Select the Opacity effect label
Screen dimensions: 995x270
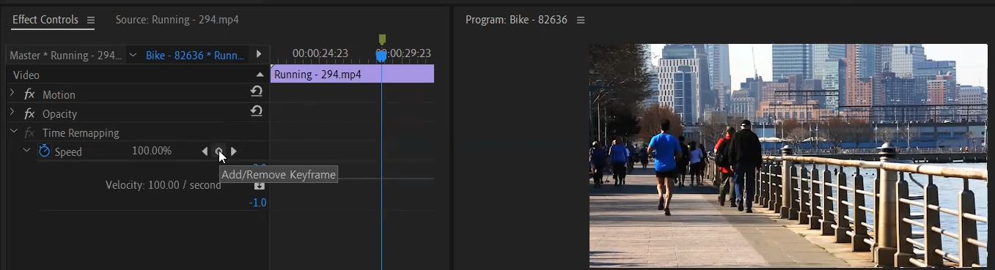[59, 113]
